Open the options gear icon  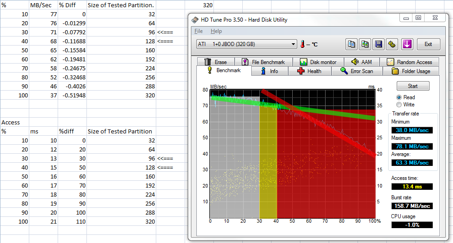click(x=392, y=44)
